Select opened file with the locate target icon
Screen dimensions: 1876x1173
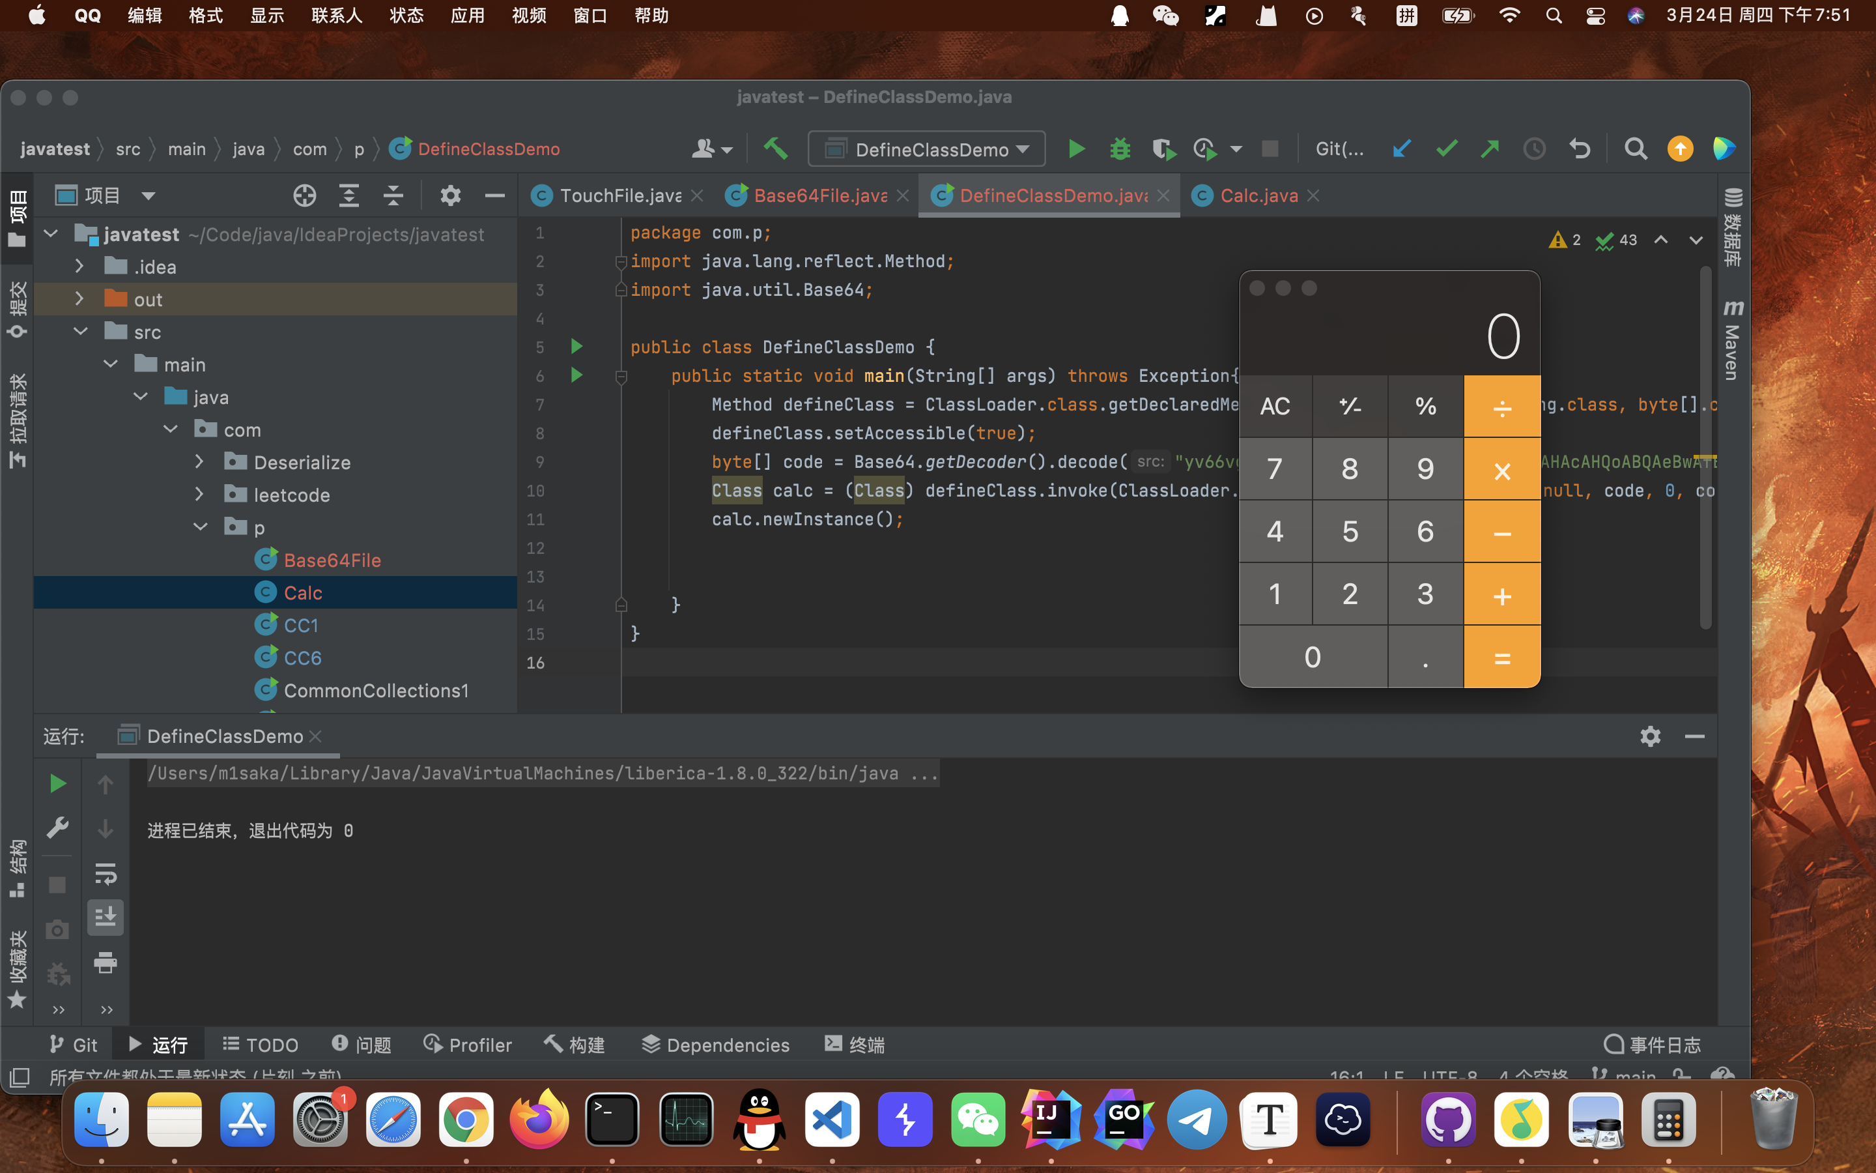(x=305, y=195)
